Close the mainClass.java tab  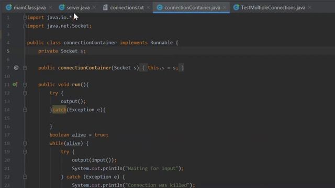coord(51,8)
